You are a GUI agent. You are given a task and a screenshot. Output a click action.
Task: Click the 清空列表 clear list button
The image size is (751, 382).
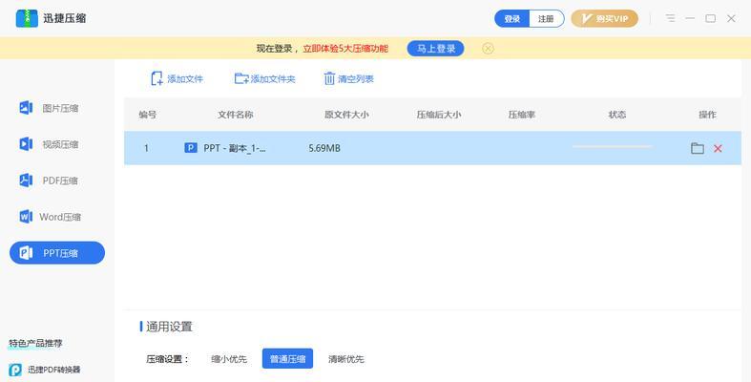(348, 78)
